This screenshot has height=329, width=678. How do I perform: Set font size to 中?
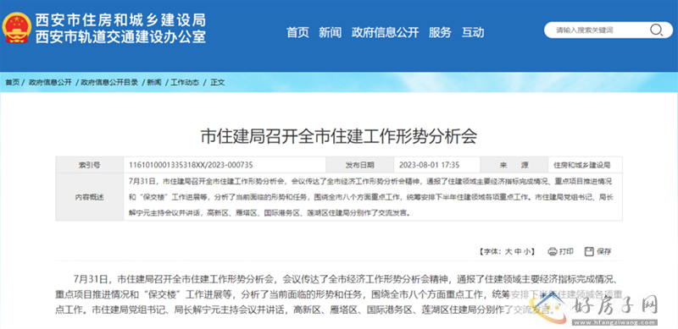518,251
